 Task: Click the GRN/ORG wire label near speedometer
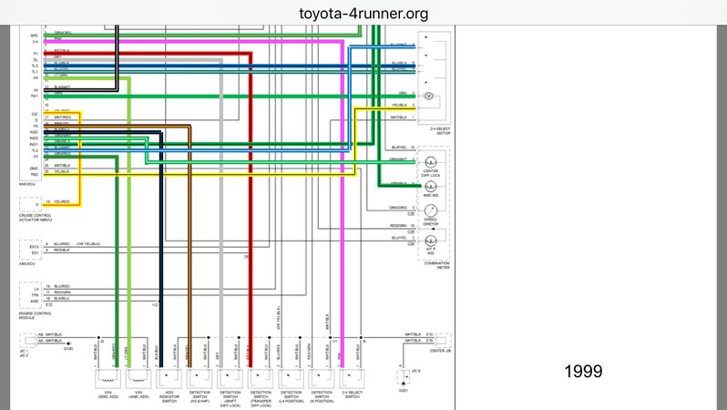point(398,208)
